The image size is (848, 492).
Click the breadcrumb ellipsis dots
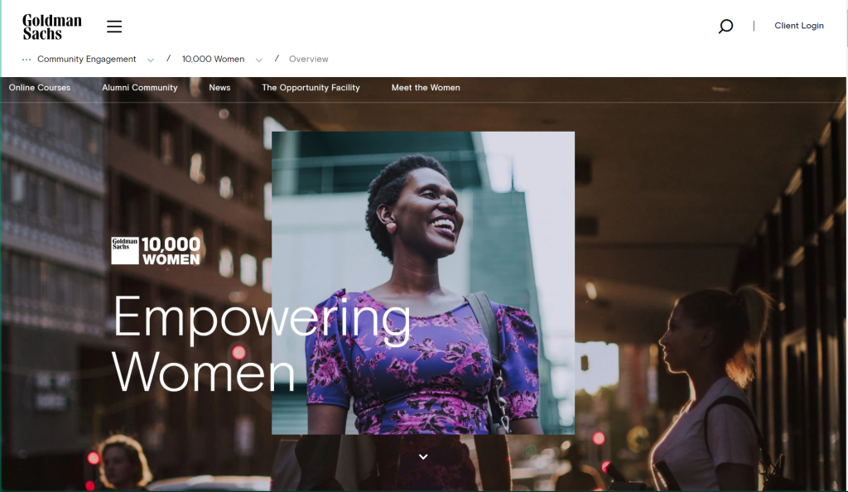pyautogui.click(x=26, y=60)
